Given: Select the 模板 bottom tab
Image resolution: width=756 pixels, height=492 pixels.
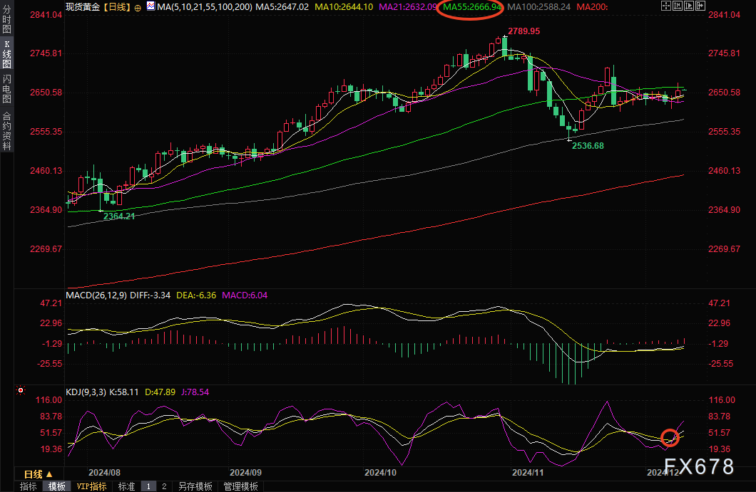Looking at the screenshot, I should (x=57, y=486).
